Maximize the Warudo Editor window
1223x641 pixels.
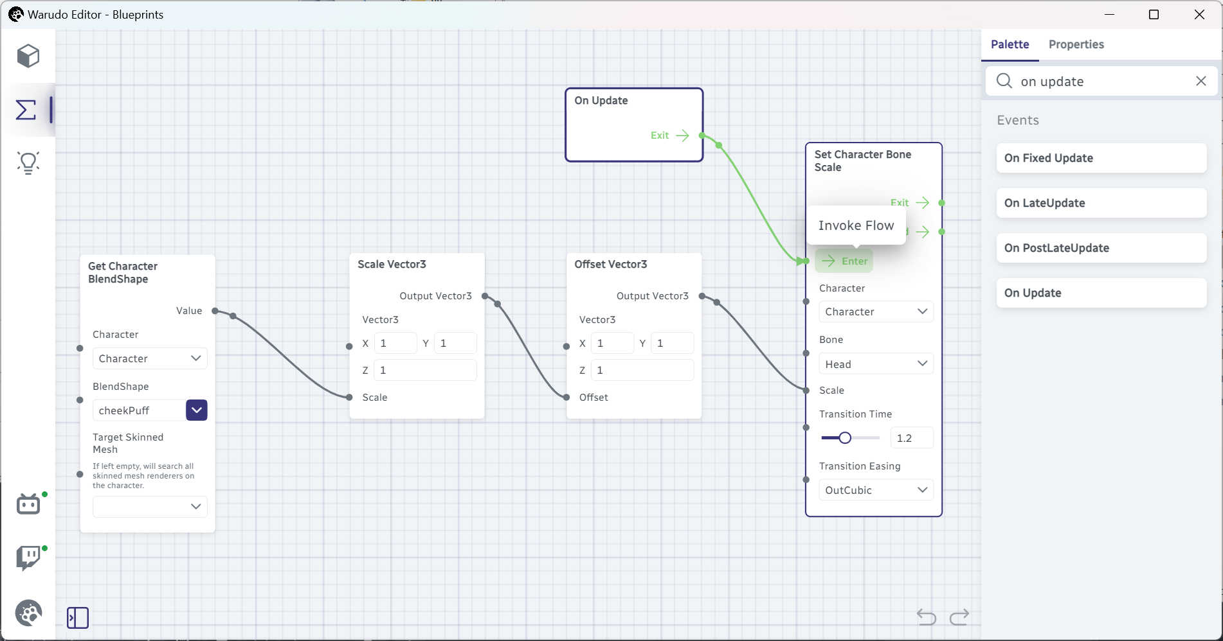(x=1154, y=14)
